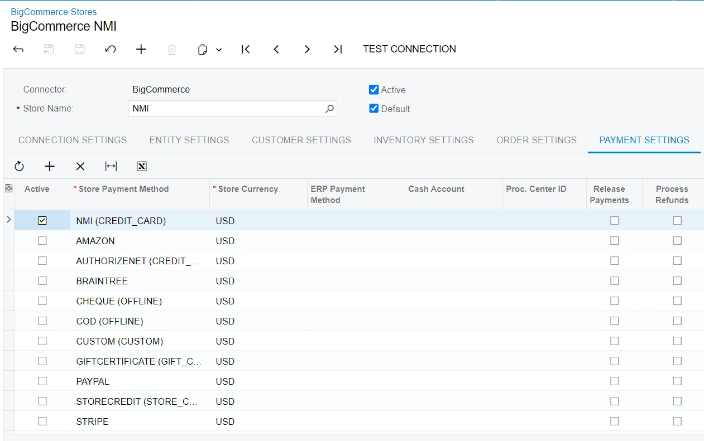Switch to the INVENTORY SETTINGS tab
The width and height of the screenshot is (704, 441).
(x=424, y=140)
